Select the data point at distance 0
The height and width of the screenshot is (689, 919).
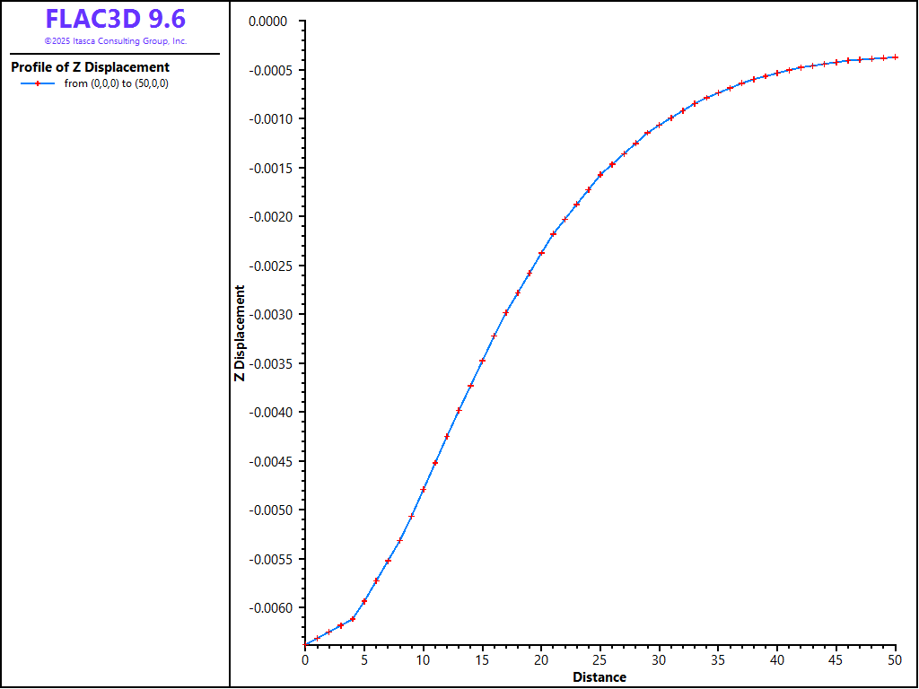coord(306,644)
